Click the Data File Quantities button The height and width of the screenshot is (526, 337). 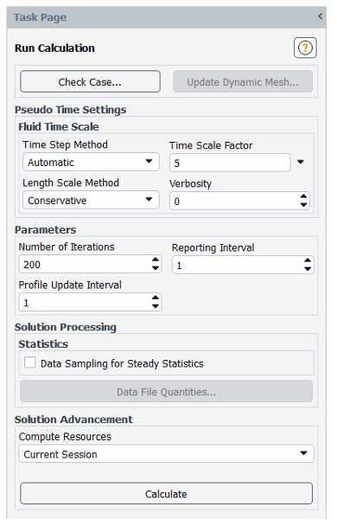coord(166,392)
